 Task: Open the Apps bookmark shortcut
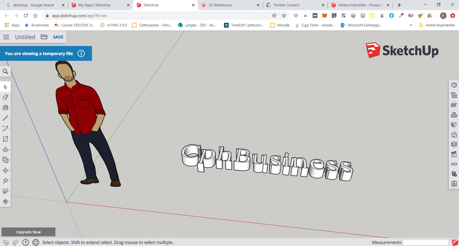pos(12,25)
